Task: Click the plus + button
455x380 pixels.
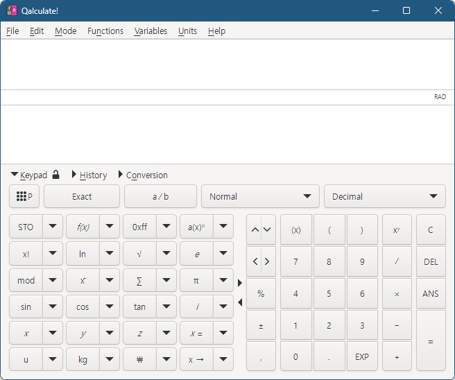Action: 397,357
